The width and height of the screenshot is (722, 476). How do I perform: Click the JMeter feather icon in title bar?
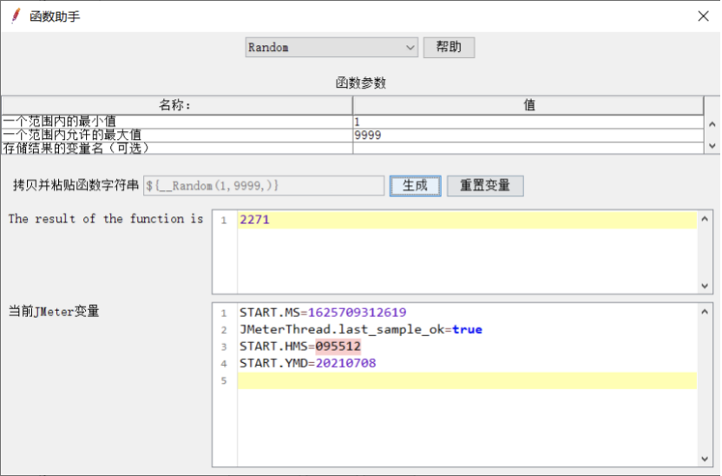click(x=16, y=16)
